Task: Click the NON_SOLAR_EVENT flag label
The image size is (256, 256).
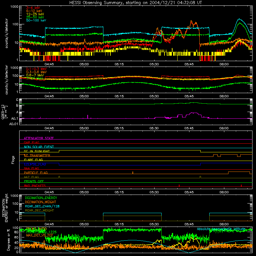Action: pos(39,147)
